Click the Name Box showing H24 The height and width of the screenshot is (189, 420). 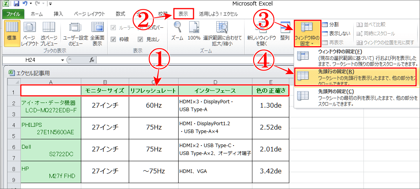[x=31, y=60]
